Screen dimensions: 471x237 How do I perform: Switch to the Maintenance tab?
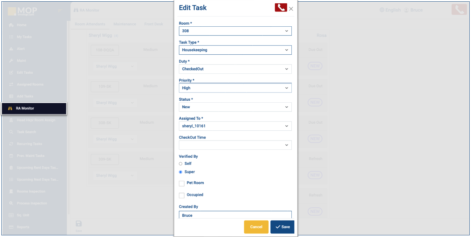pyautogui.click(x=125, y=24)
